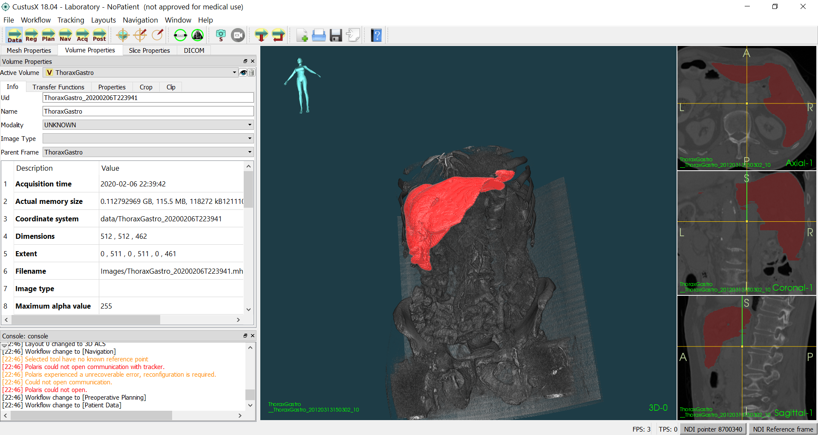Select the Acq workflow step

click(x=82, y=35)
